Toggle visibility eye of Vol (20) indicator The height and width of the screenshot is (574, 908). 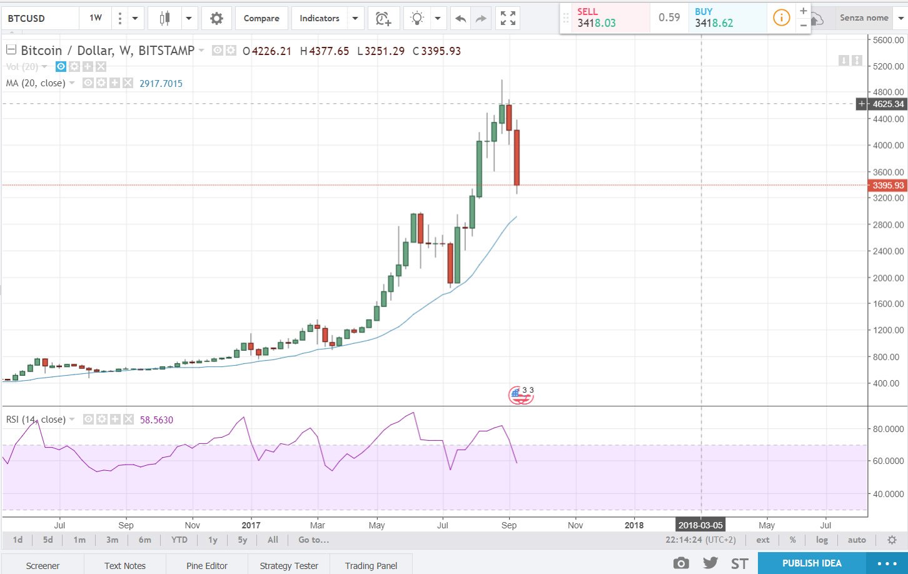click(61, 66)
